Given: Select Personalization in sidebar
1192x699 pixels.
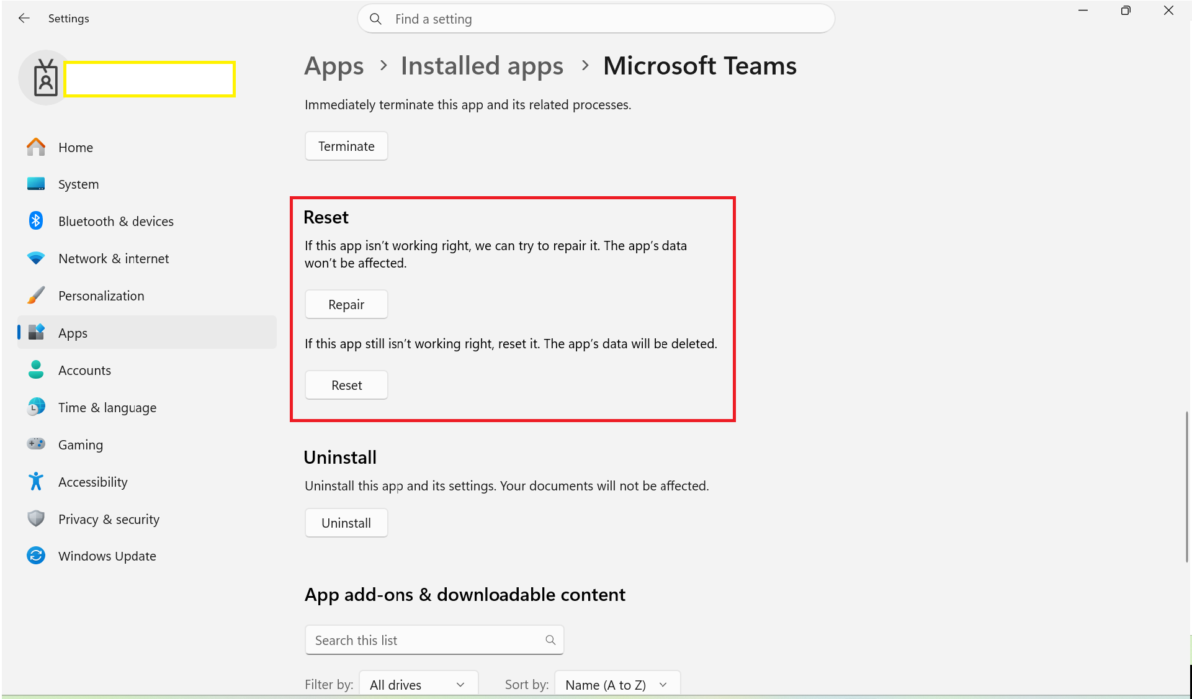Looking at the screenshot, I should [101, 295].
